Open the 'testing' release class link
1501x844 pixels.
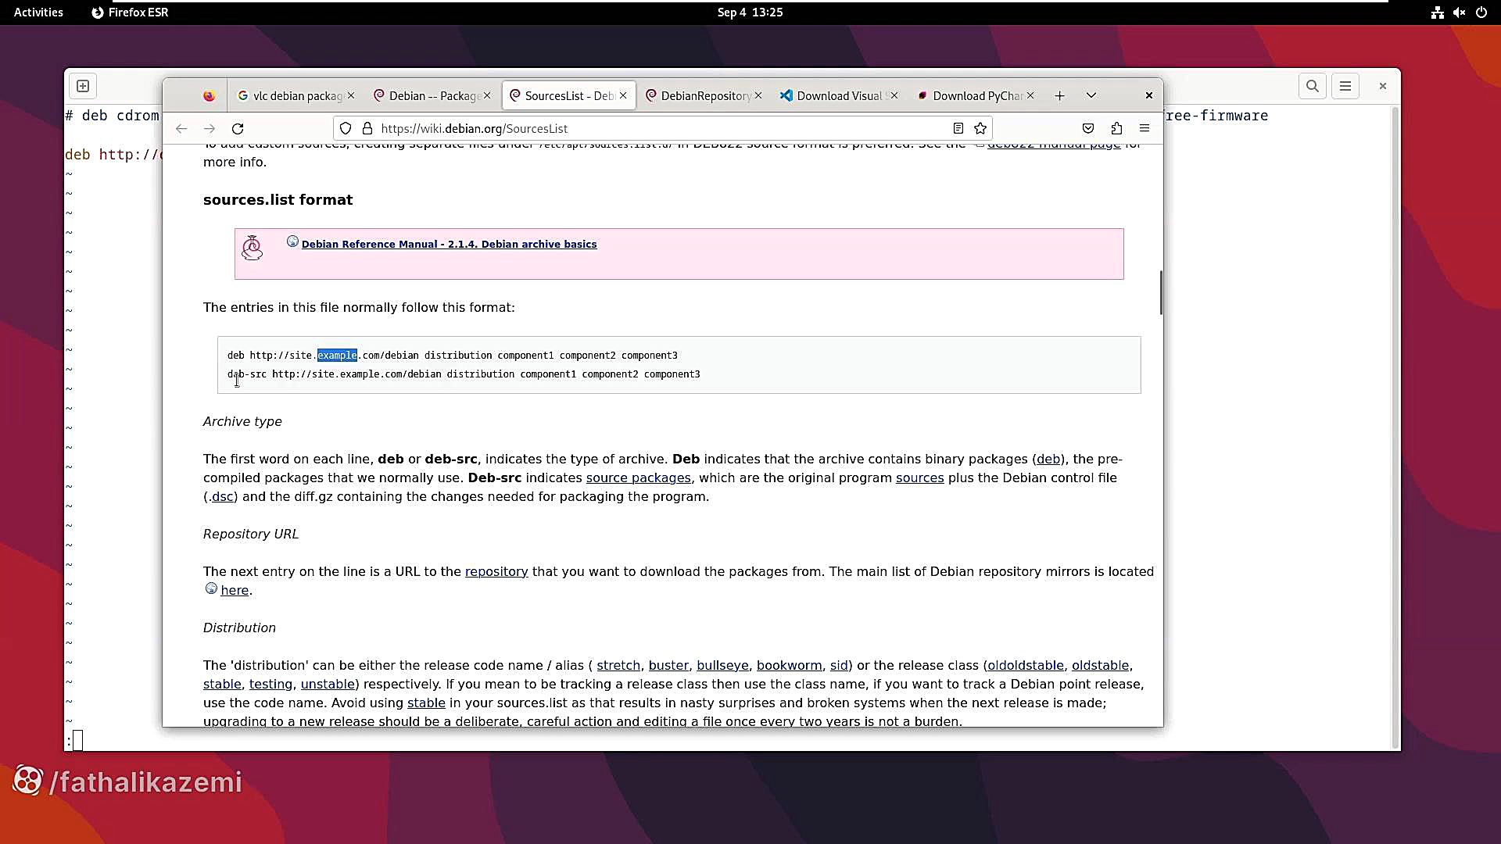(x=270, y=685)
